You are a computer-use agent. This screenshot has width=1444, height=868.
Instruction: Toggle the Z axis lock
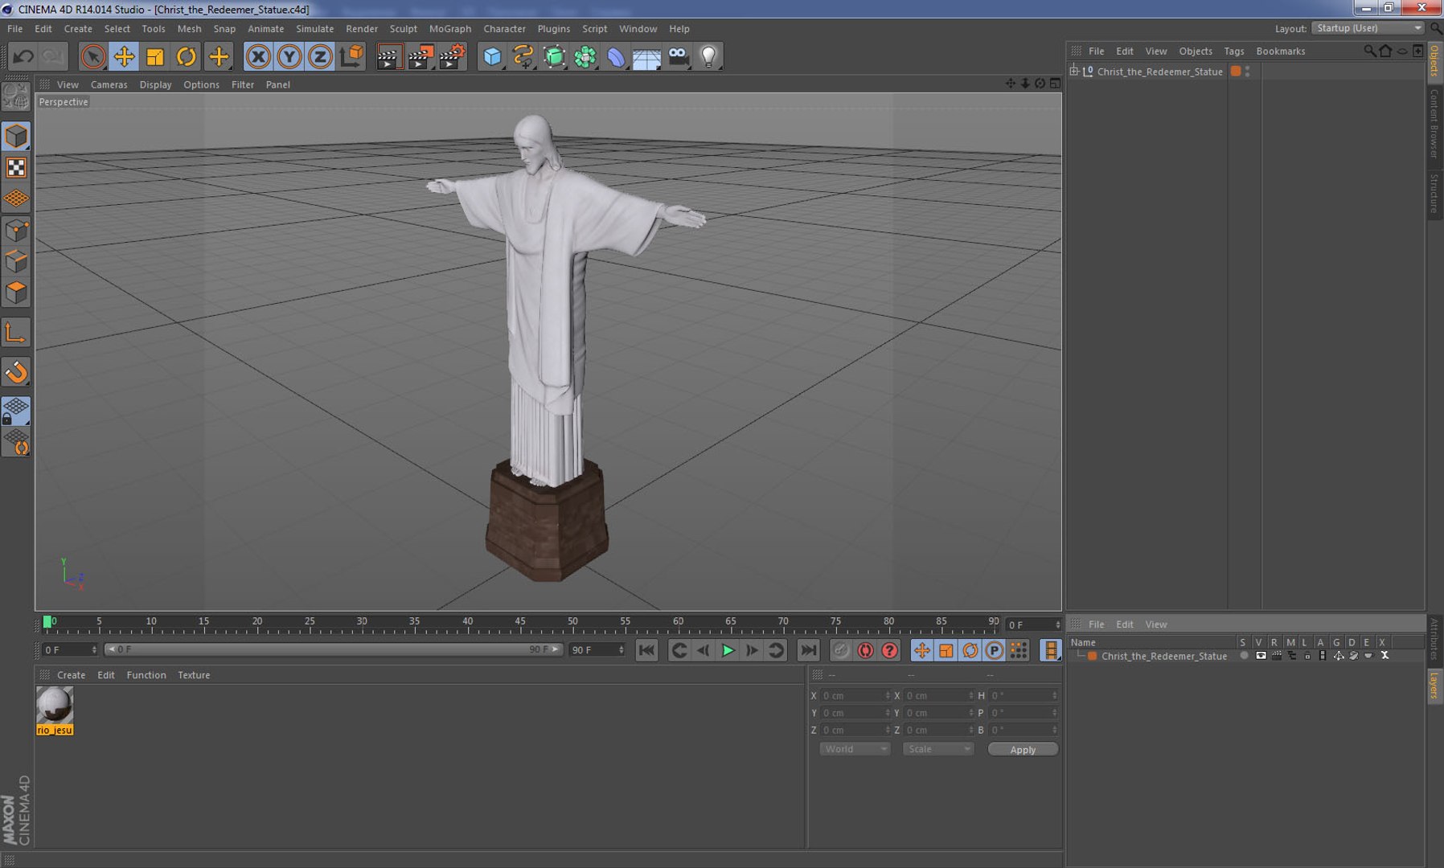(x=320, y=56)
